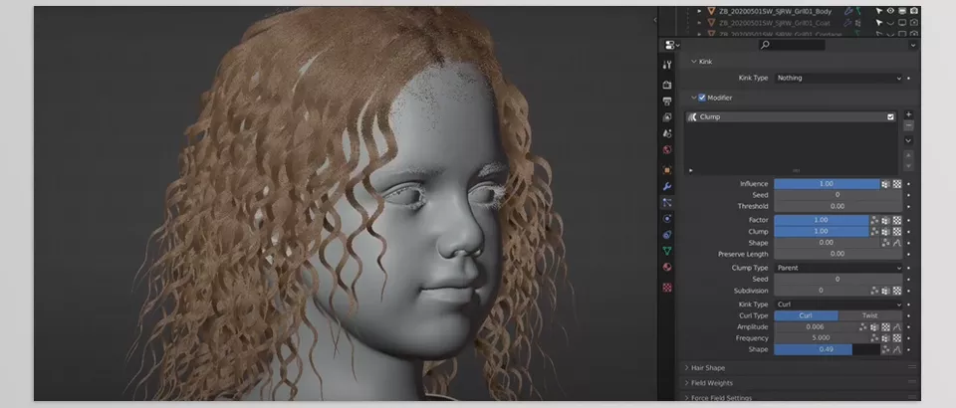This screenshot has width=956, height=408.
Task: Toggle render camera for Grl01_Body
Action: tap(914, 11)
